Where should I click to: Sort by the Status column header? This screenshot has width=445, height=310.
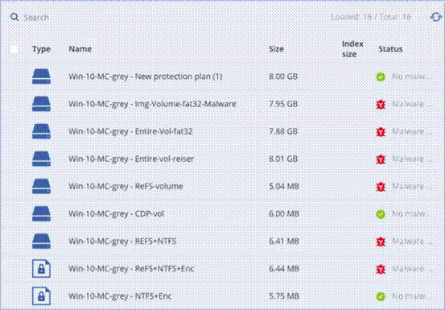click(390, 49)
